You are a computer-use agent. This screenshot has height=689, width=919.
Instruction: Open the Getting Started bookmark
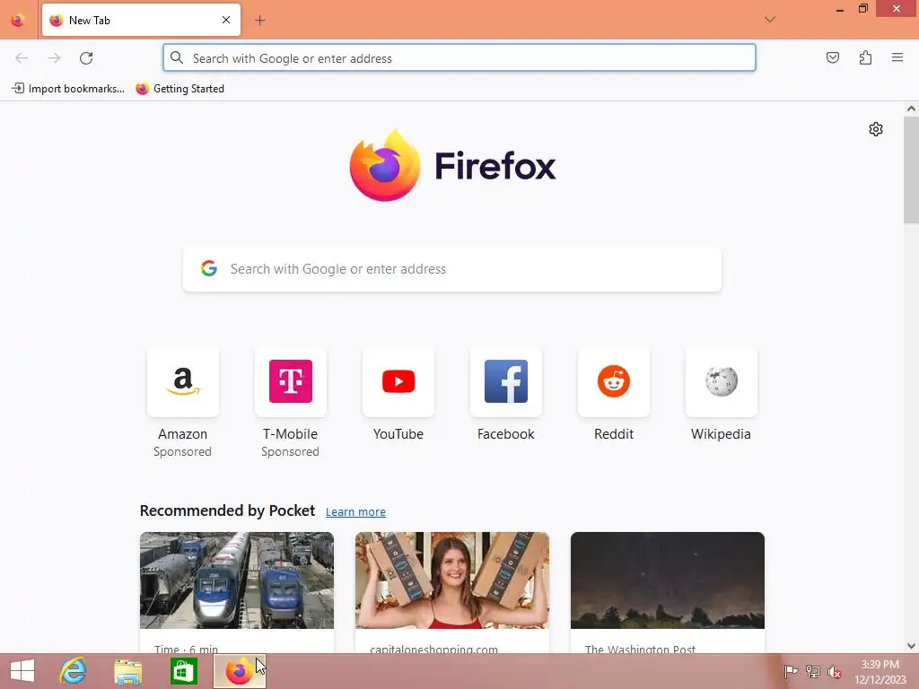click(x=179, y=89)
